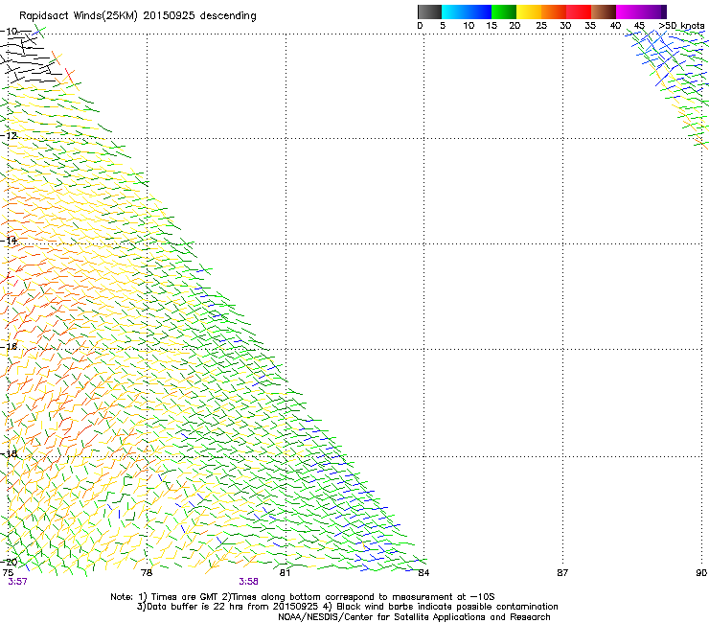The height and width of the screenshot is (623, 709).
Task: Click the brown 35-40 knots color band
Action: coord(604,12)
